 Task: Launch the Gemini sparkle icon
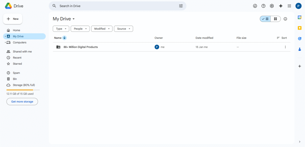281,6
